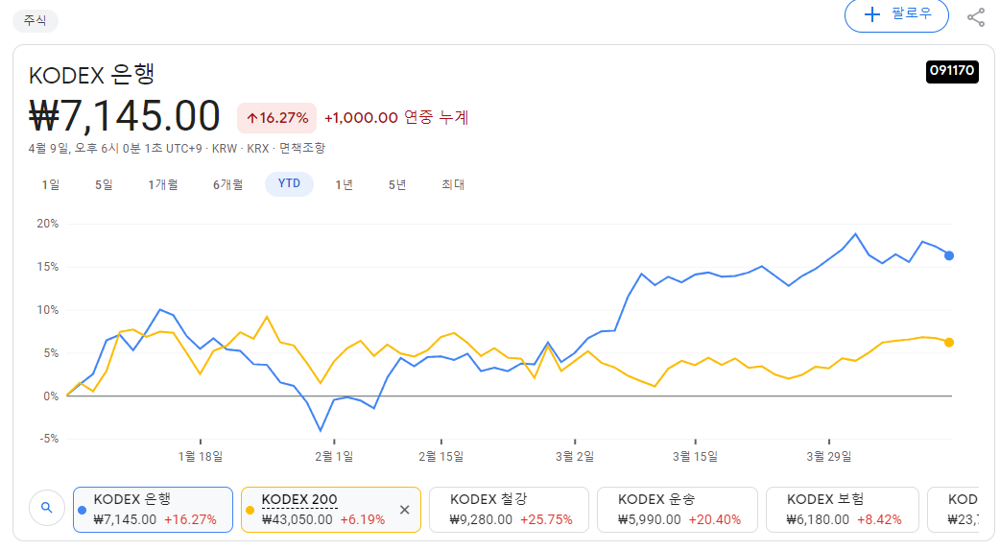Select the 5일 time range

[104, 184]
